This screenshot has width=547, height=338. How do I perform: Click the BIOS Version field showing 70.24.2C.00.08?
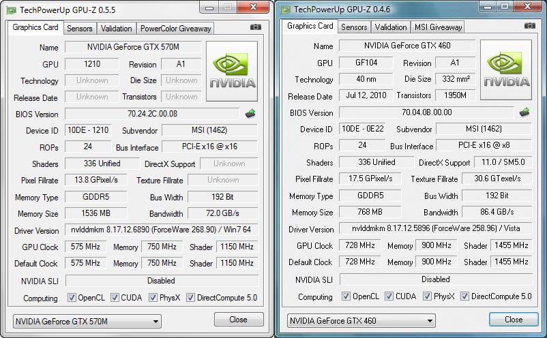[153, 114]
